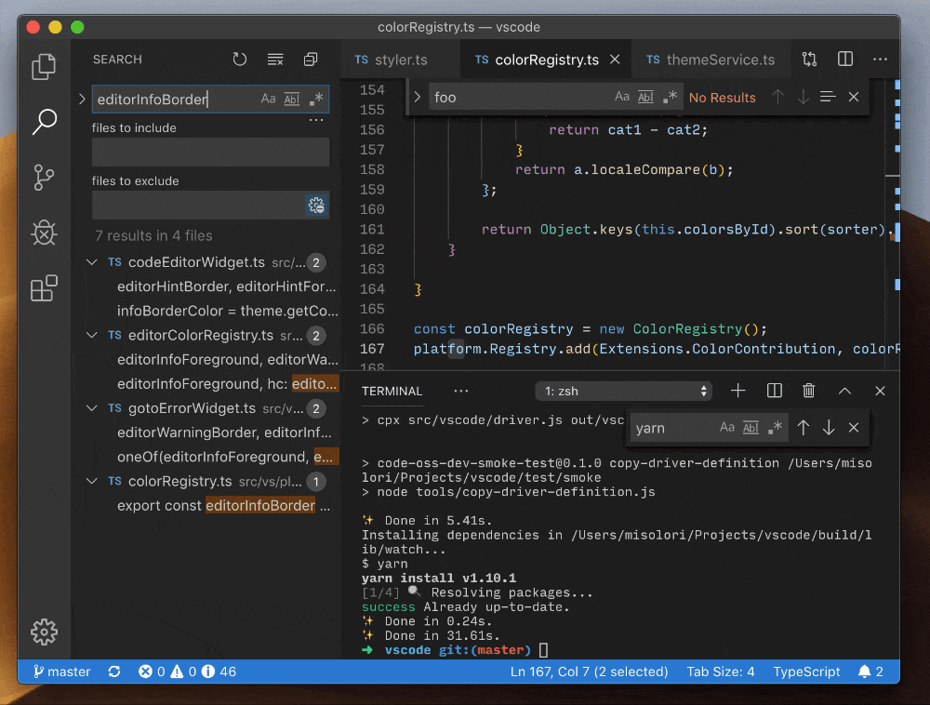Switch to the styler.ts tab
Viewport: 930px width, 705px height.
[x=400, y=59]
